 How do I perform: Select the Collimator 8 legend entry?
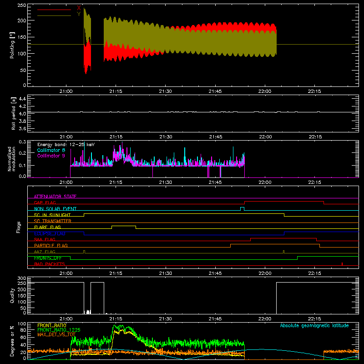tap(51, 150)
